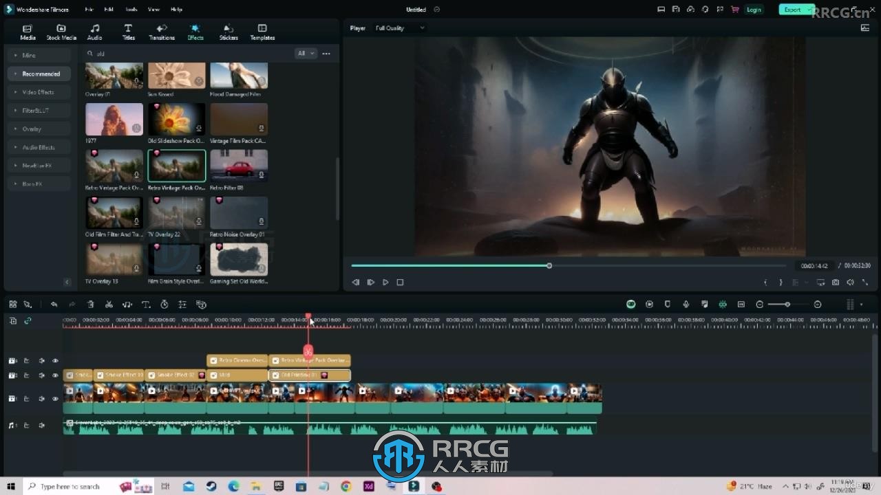The image size is (881, 495).
Task: Open the Full Quality playback dropdown
Action: click(399, 28)
